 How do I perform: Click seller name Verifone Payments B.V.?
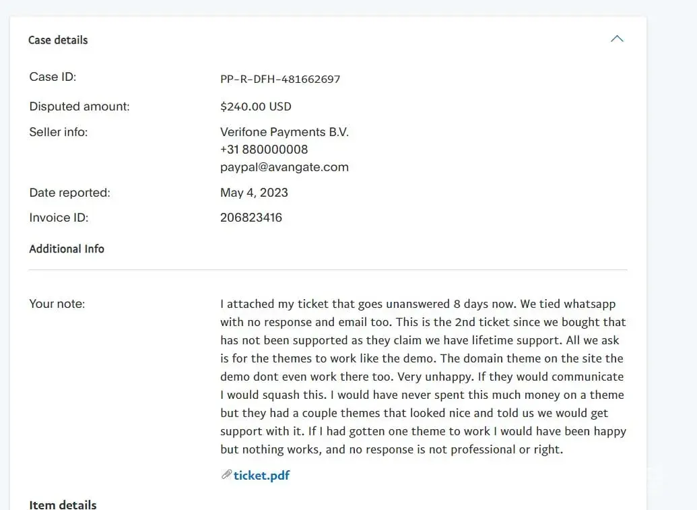284,132
